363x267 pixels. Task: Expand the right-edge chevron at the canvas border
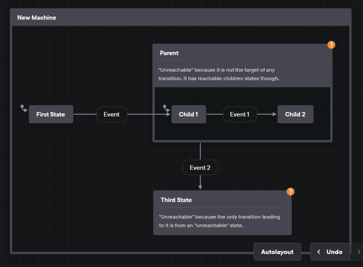(359, 252)
